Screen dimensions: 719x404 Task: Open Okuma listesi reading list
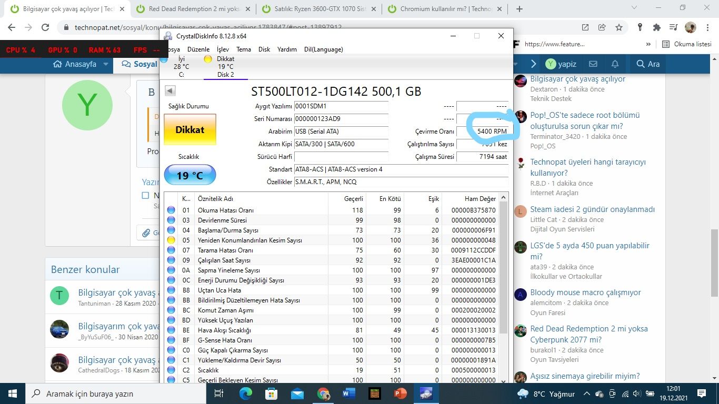pyautogui.click(x=687, y=44)
